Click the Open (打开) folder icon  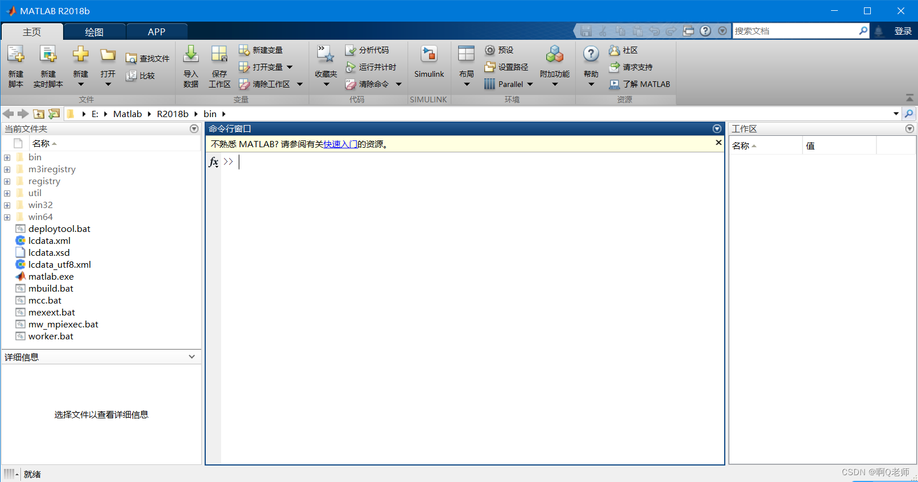tap(108, 55)
